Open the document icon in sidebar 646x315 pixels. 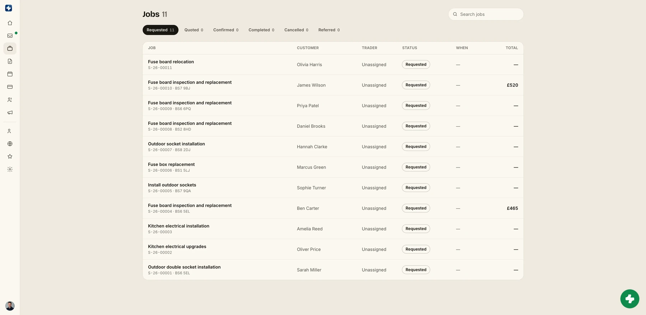(10, 61)
